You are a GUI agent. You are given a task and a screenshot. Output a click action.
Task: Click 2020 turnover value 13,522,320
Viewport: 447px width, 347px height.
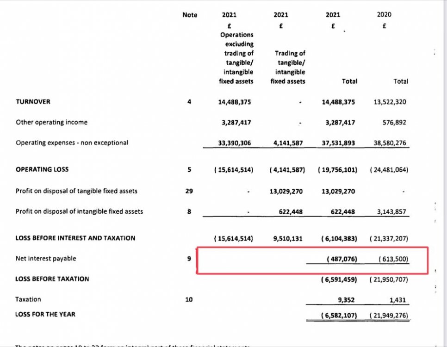(x=390, y=102)
